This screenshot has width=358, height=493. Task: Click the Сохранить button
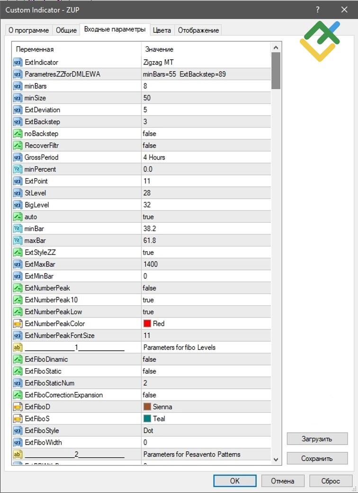[x=317, y=458]
